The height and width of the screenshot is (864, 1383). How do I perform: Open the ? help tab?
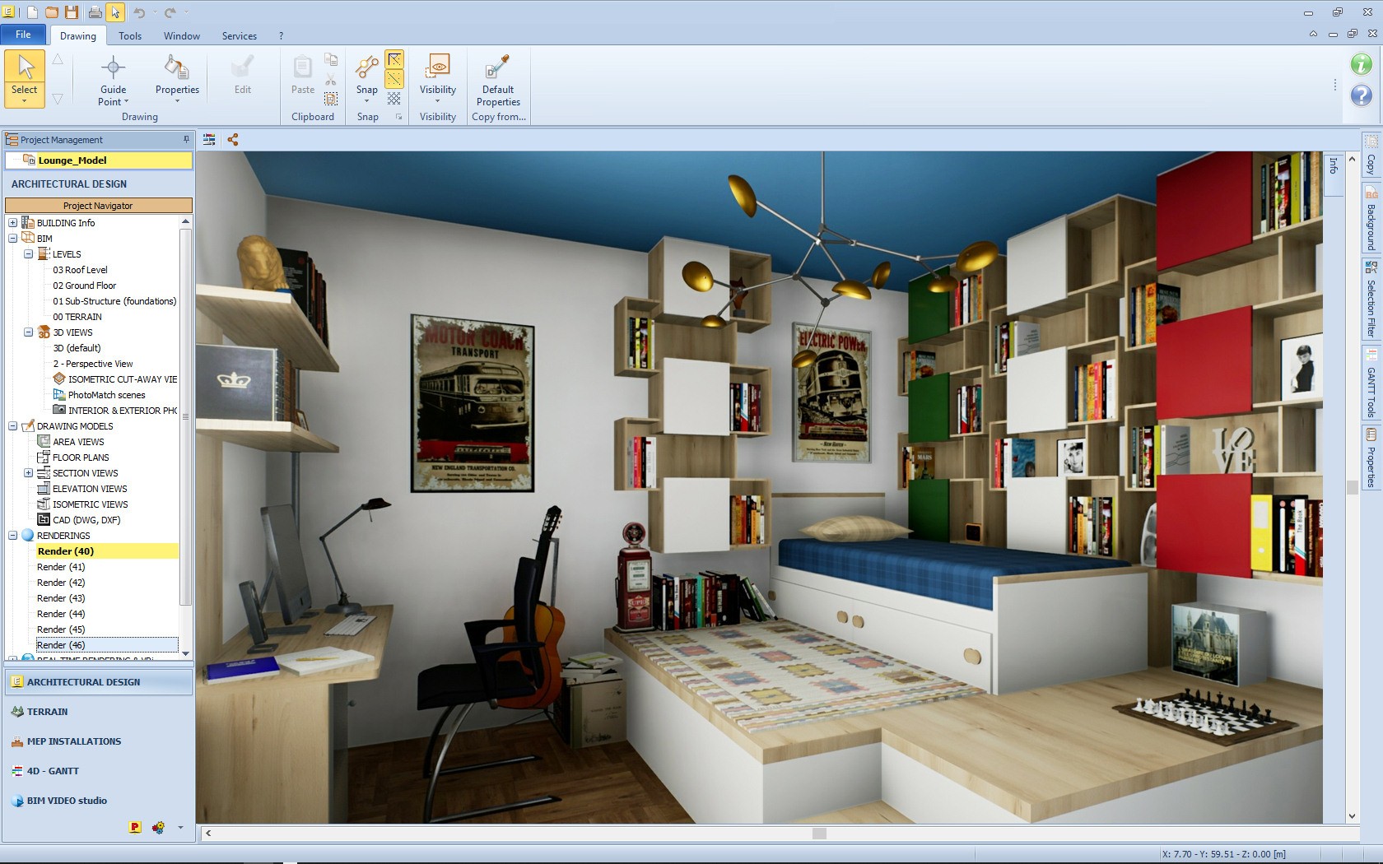281,35
